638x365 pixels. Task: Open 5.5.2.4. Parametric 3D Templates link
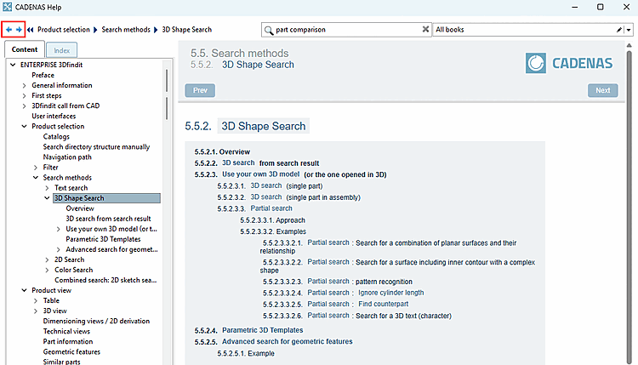pyautogui.click(x=248, y=330)
